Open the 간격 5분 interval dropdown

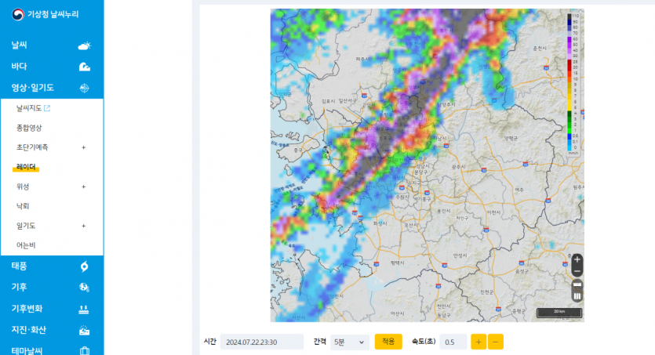click(349, 342)
